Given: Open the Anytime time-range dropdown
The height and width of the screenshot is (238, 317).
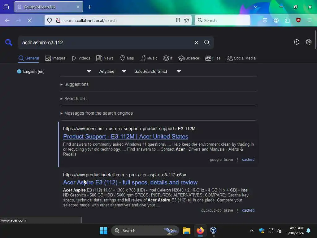Looking at the screenshot, I should [x=113, y=72].
